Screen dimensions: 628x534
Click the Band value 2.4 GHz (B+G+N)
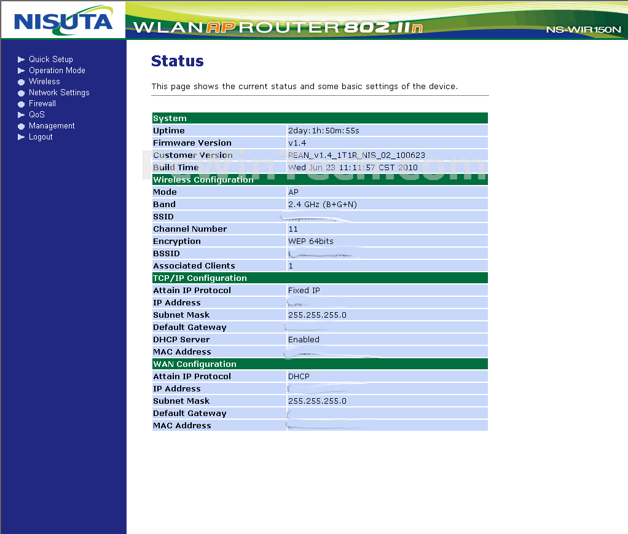[x=323, y=204]
